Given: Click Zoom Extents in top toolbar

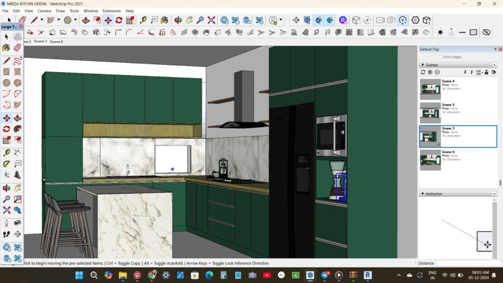Looking at the screenshot, I should click(x=211, y=20).
